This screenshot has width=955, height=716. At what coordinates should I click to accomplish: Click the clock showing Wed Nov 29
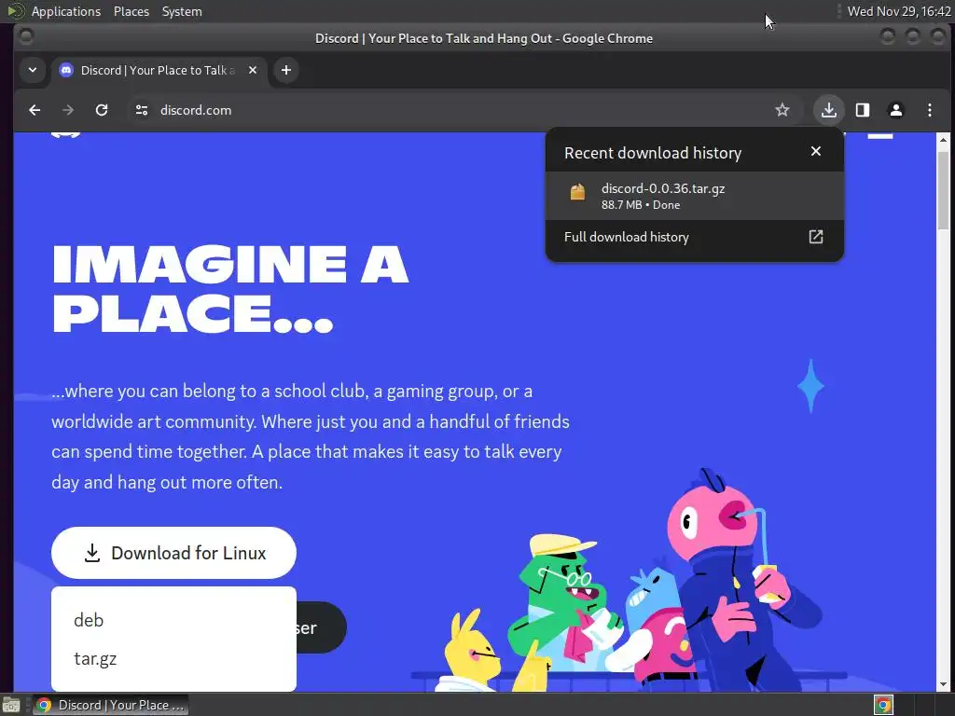(x=898, y=11)
